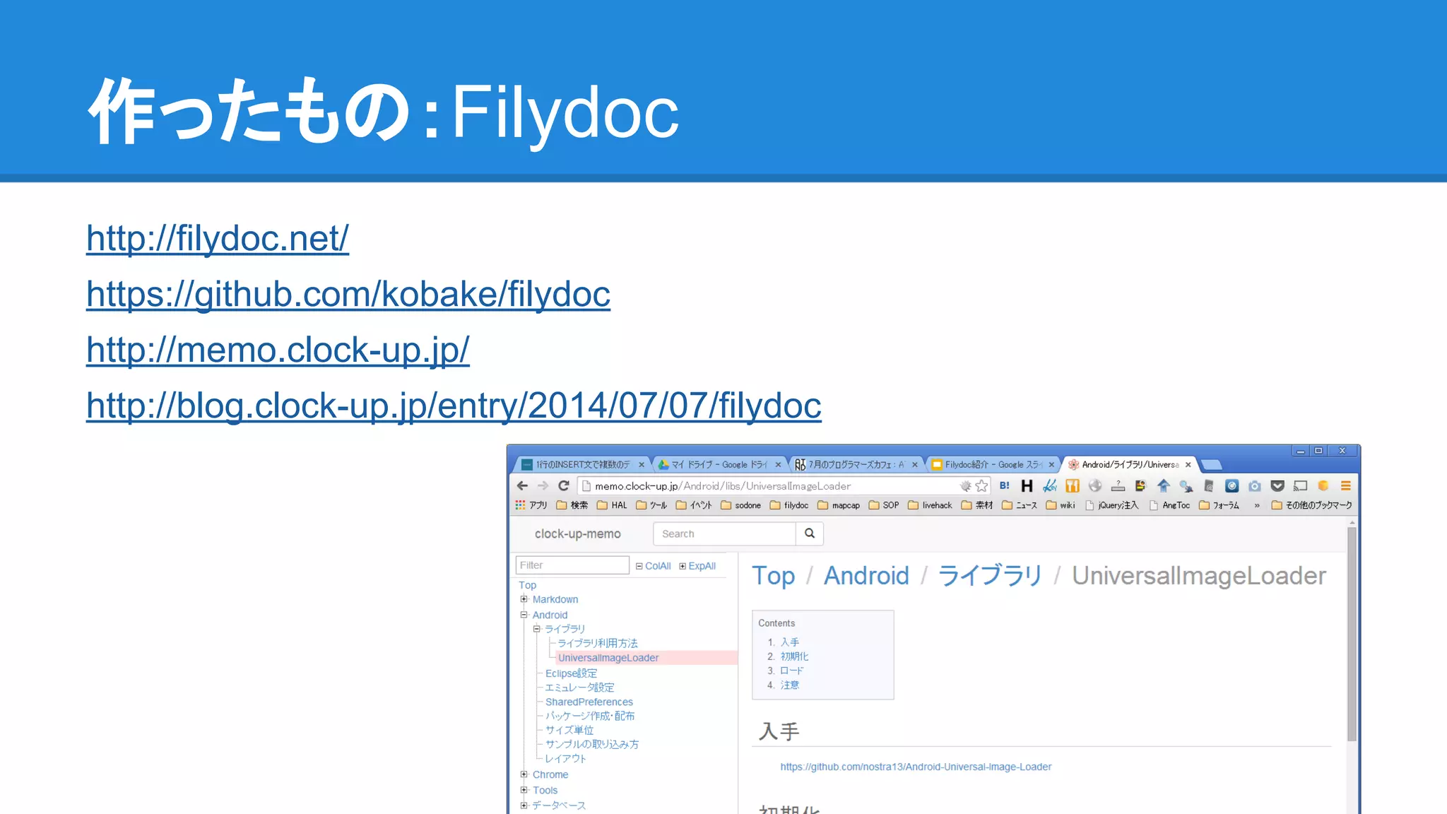
Task: Click the Chromecast extension icon
Action: 1301,485
